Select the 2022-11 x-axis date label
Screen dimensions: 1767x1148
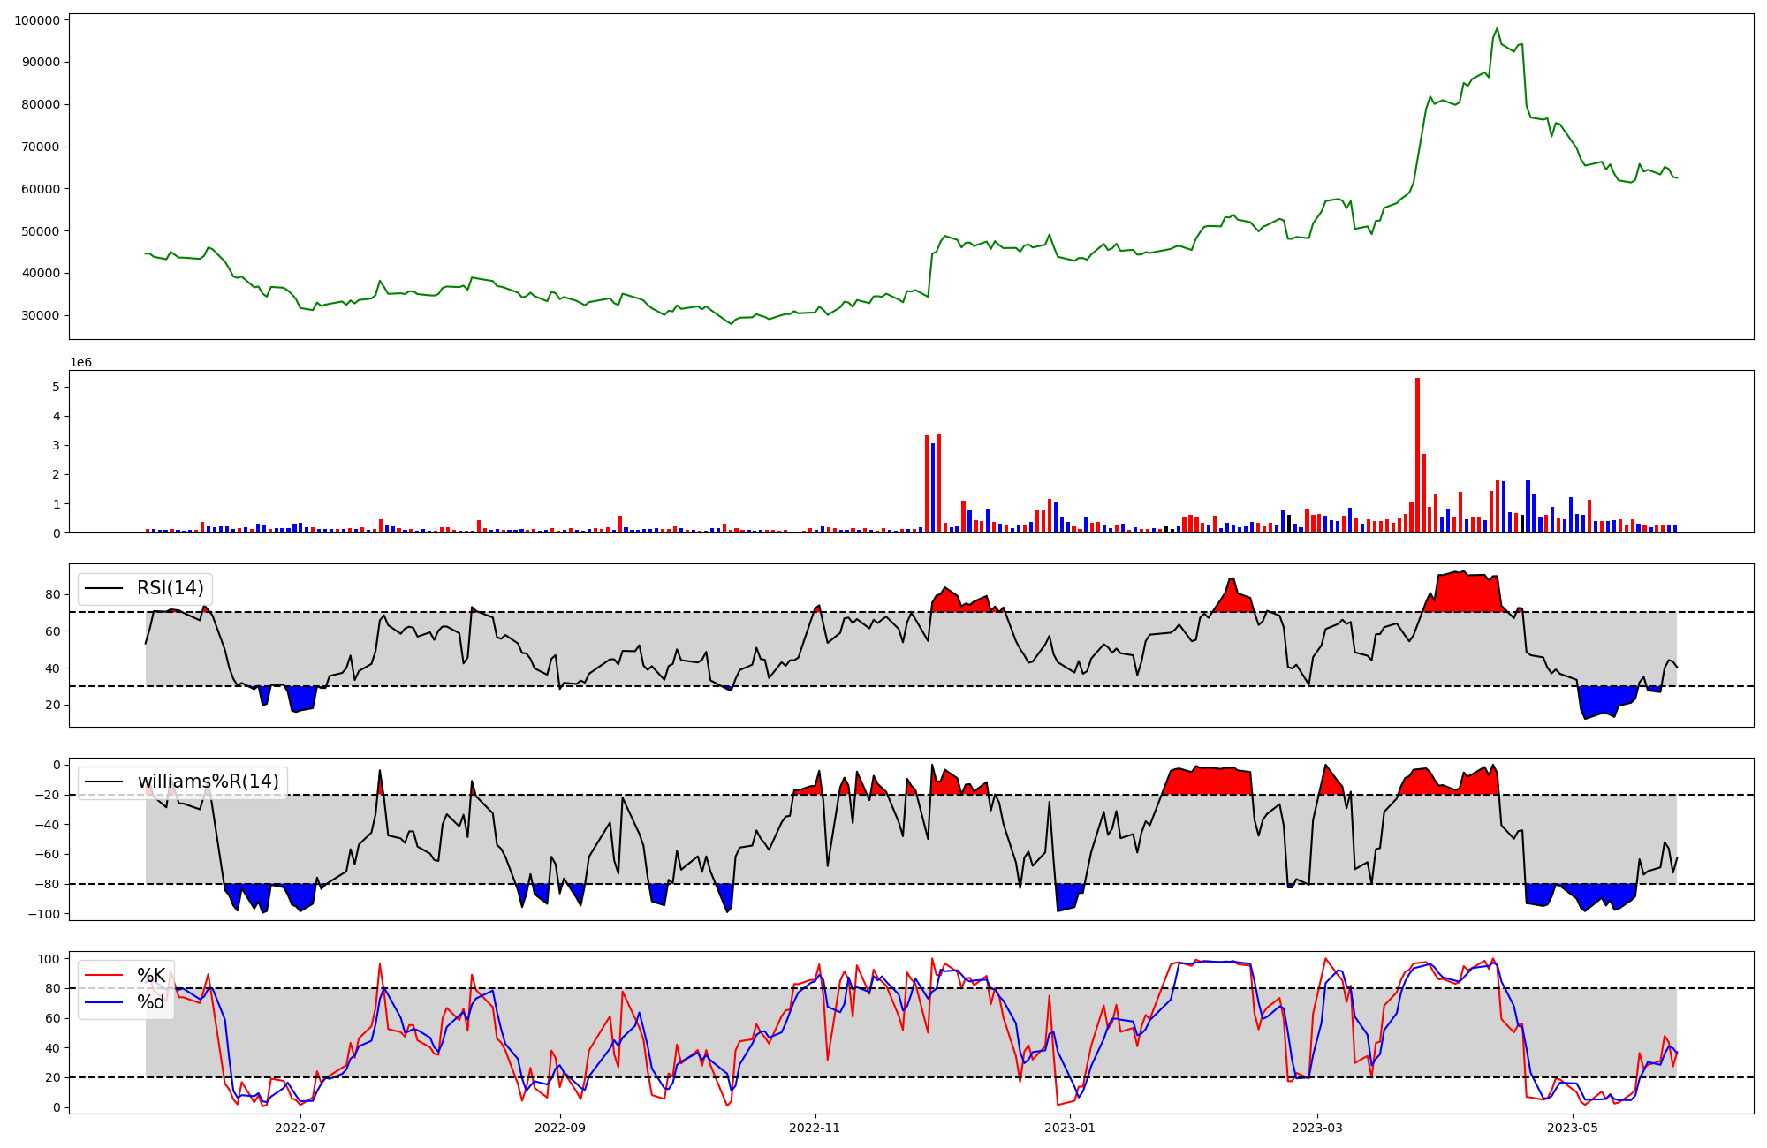coord(815,1128)
